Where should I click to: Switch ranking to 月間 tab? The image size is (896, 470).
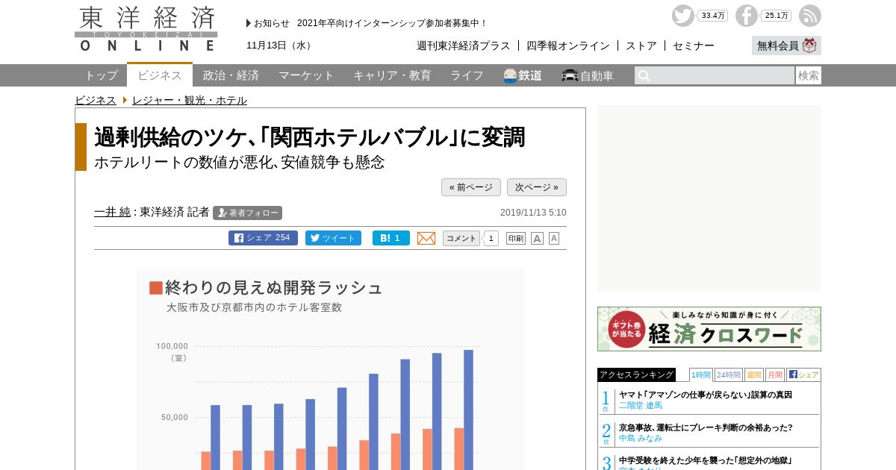pyautogui.click(x=774, y=375)
